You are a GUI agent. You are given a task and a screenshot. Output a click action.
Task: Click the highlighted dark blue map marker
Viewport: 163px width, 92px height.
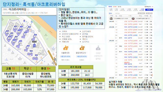pos(34,46)
